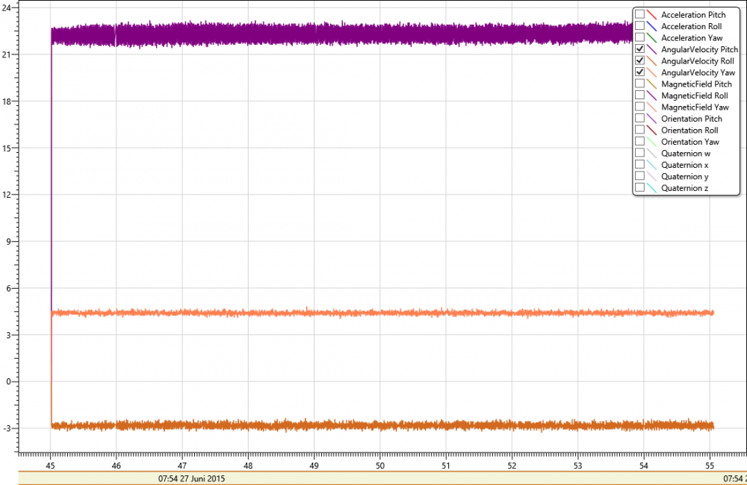This screenshot has width=747, height=485.
Task: Click the purple Orientation Pitch line icon
Action: click(651, 119)
